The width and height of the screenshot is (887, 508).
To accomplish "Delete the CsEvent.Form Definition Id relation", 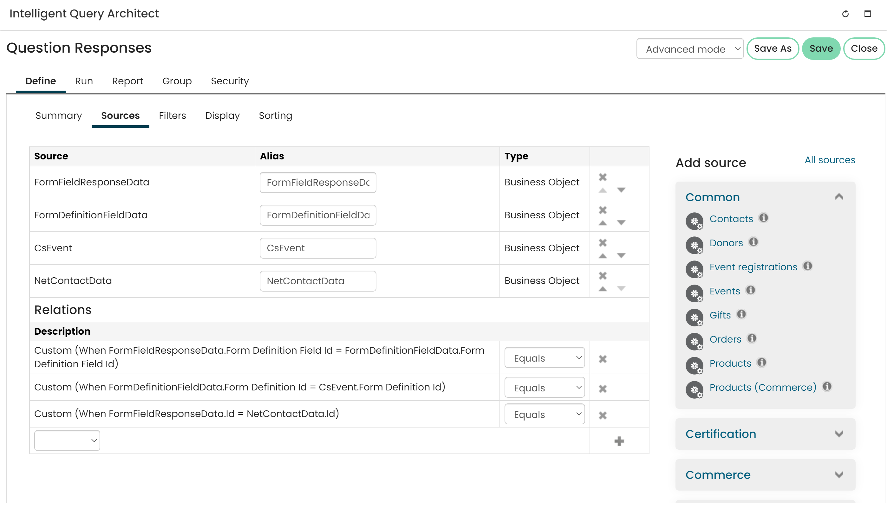I will (x=603, y=389).
